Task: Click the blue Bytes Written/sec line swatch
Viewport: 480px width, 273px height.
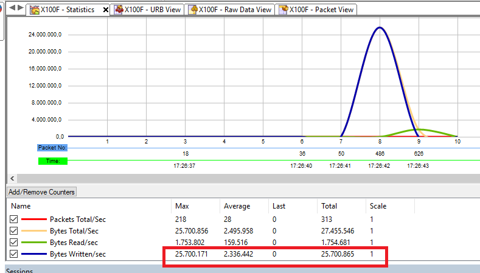Action: click(x=33, y=254)
